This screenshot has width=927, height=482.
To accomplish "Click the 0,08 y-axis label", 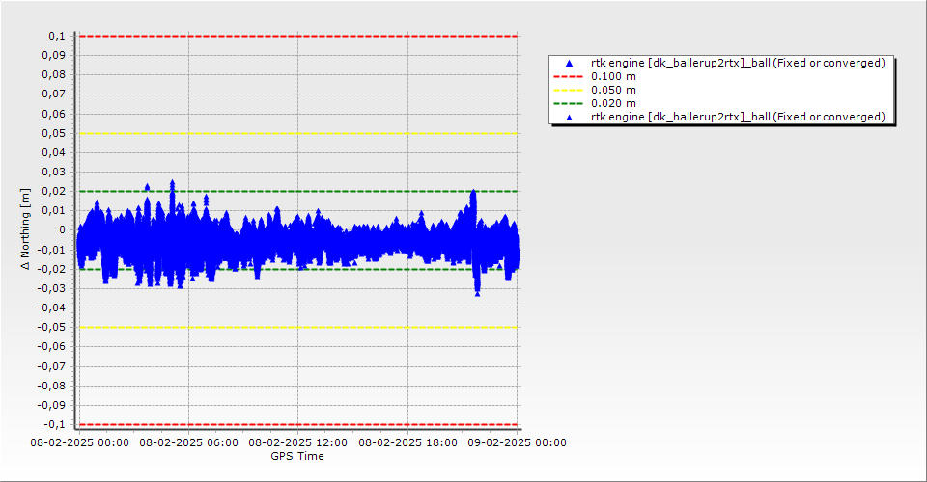I will (x=54, y=75).
